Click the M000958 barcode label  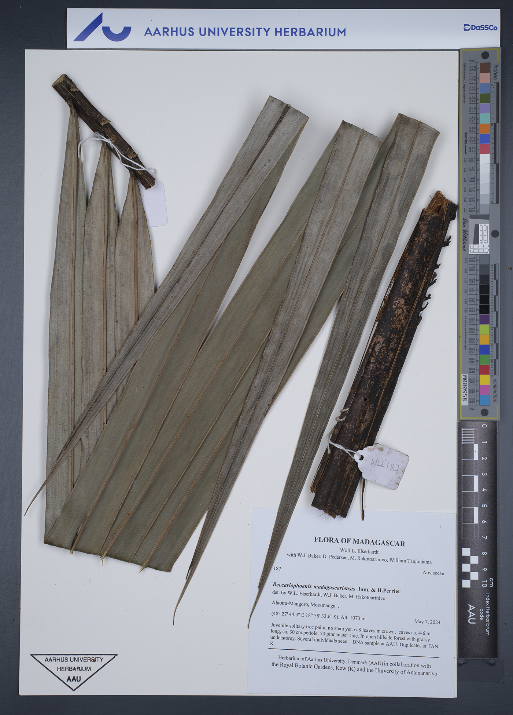[465, 388]
